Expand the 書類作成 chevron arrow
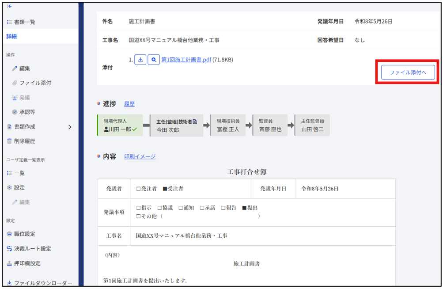The image size is (443, 289). [x=70, y=127]
